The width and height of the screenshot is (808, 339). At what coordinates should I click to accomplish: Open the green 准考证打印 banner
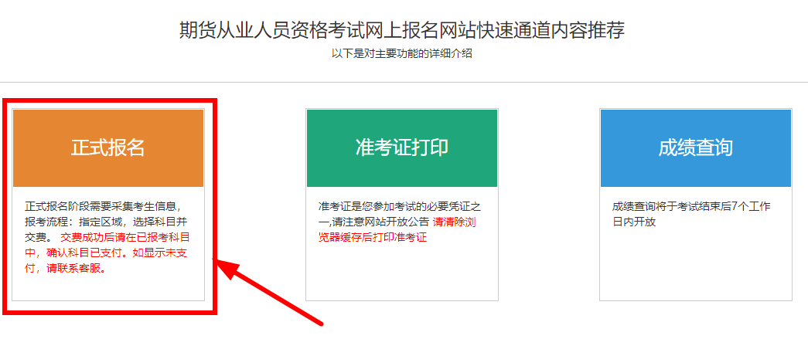coord(402,148)
